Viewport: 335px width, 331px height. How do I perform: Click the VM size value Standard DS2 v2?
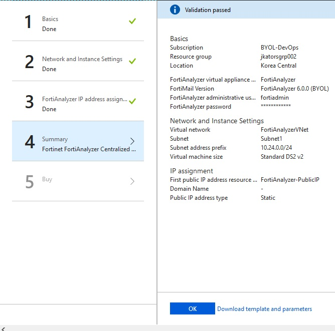[282, 157]
